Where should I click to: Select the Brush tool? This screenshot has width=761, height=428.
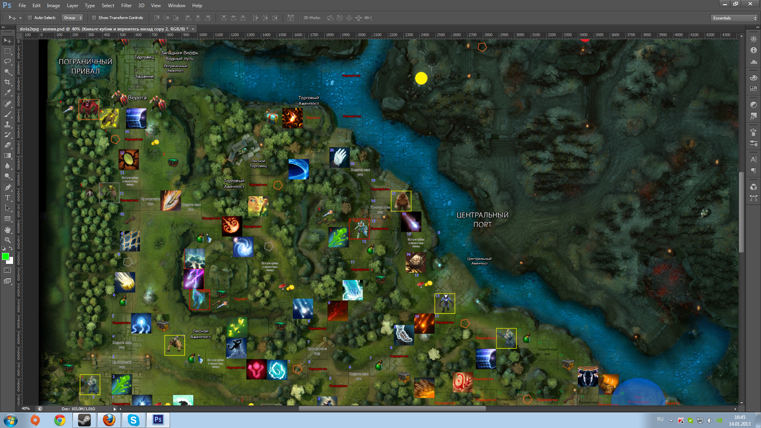8,114
